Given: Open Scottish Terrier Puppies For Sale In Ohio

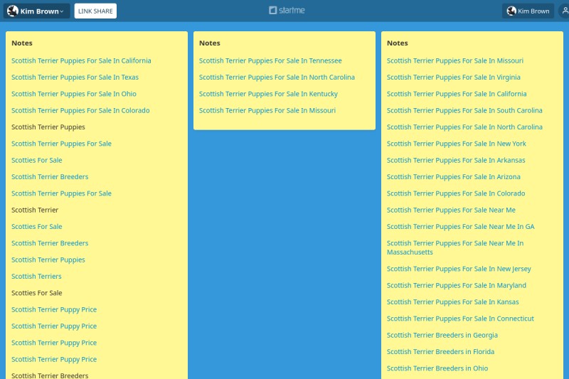Looking at the screenshot, I should point(74,94).
